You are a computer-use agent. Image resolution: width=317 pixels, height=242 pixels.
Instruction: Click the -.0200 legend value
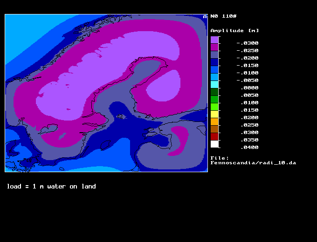[248, 58]
